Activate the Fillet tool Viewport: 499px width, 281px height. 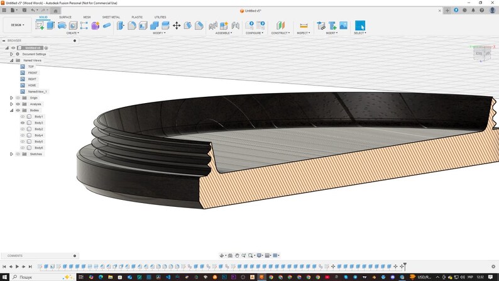[x=132, y=25]
